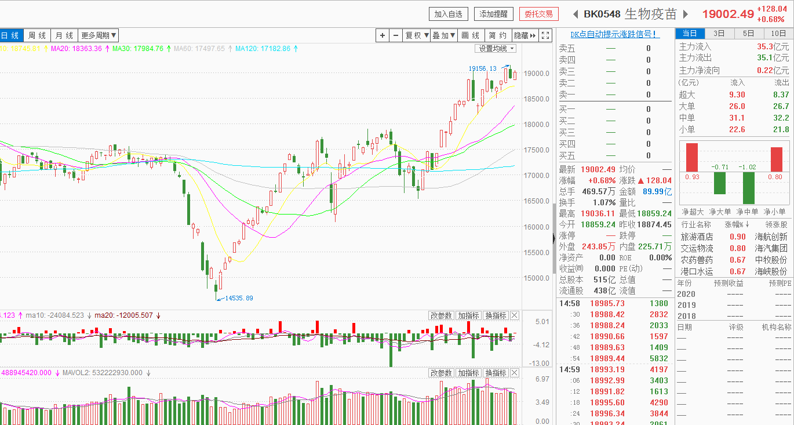Select the 10日 fund flow tab
This screenshot has height=425, width=794.
coord(778,33)
